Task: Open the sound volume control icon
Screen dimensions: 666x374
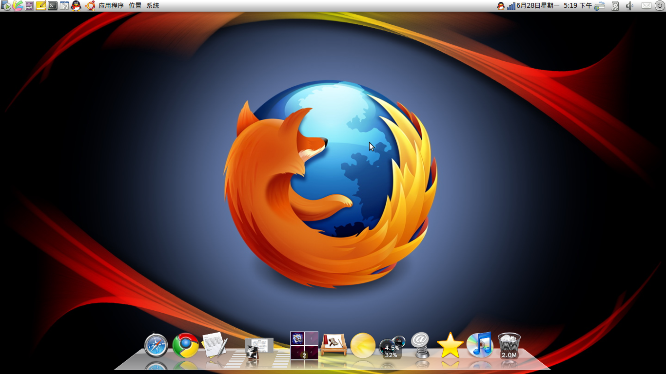Action: (629, 6)
